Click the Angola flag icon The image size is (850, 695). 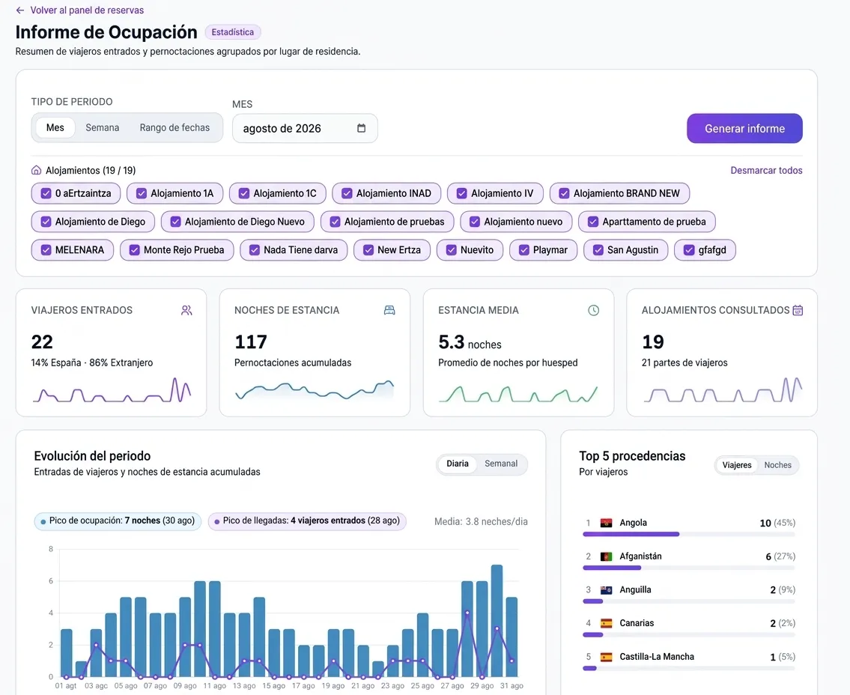pyautogui.click(x=606, y=523)
